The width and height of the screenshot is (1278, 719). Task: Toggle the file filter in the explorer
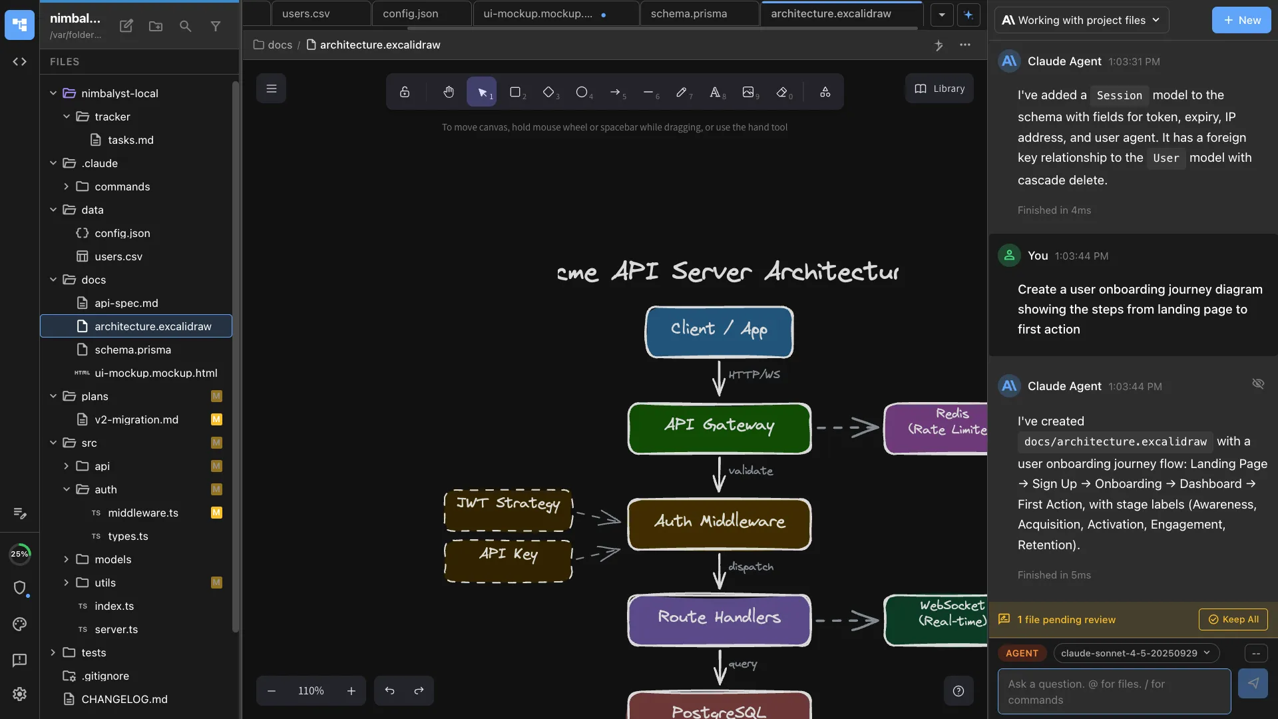coord(216,26)
